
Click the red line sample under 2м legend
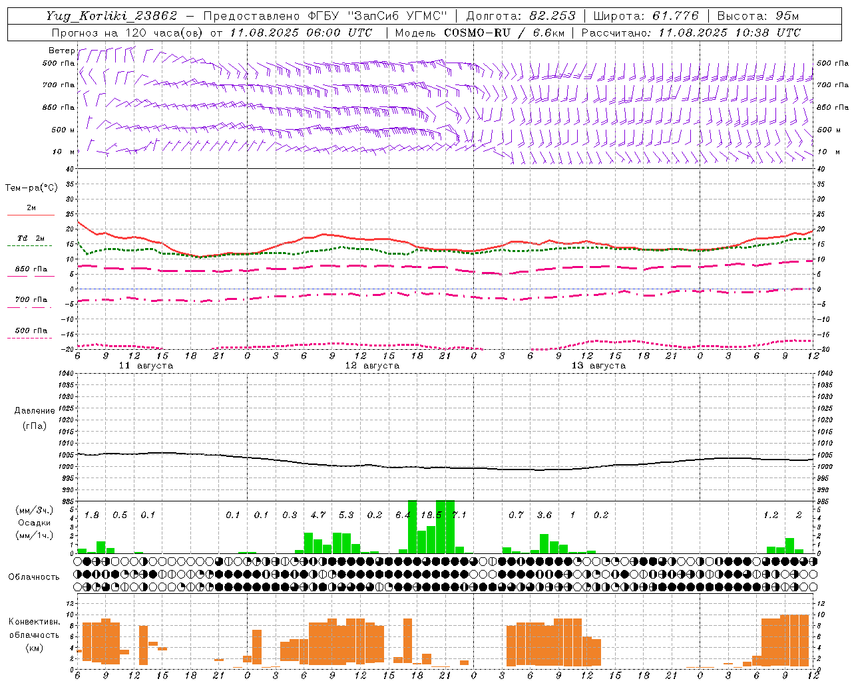click(31, 215)
